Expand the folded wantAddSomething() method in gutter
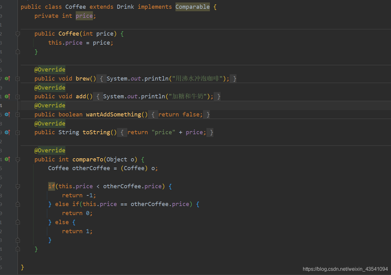391x275 pixels. [x=18, y=115]
